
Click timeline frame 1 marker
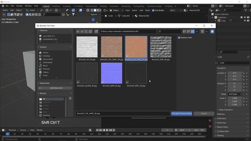7,134
